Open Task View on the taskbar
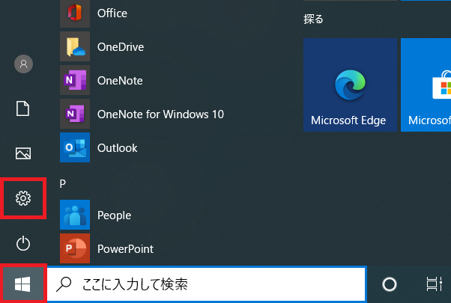451x303 pixels. (x=434, y=284)
